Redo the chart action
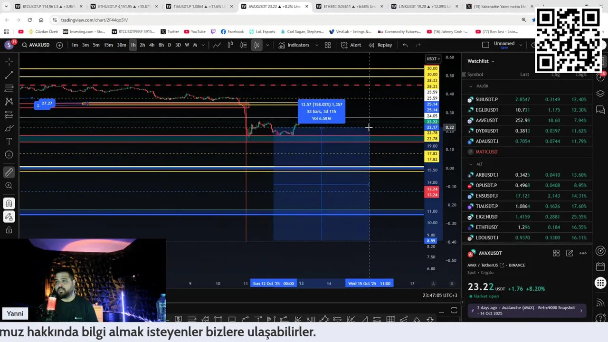This screenshot has height=342, width=608. [418, 45]
